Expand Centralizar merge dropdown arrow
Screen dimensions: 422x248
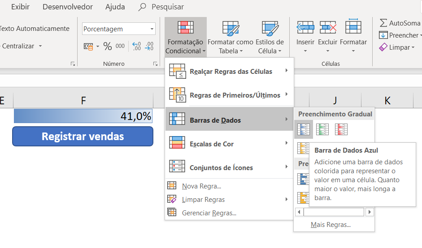tap(40, 46)
